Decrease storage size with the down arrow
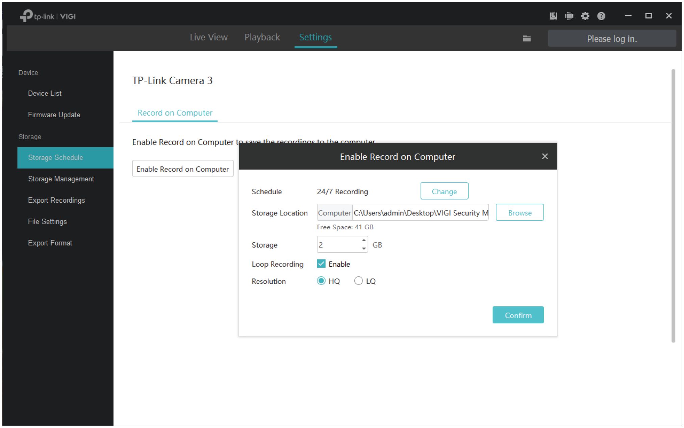The image size is (684, 428). pos(364,249)
